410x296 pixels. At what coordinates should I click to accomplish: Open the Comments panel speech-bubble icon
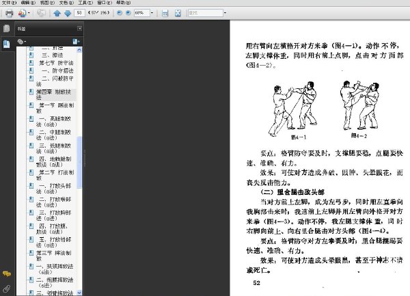point(7,273)
